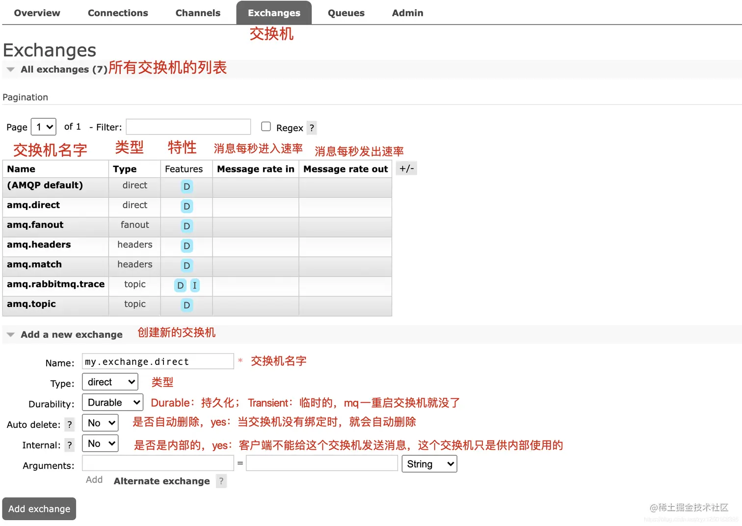Click the D durable badge for amq.topic
The image size is (742, 526).
pyautogui.click(x=186, y=305)
